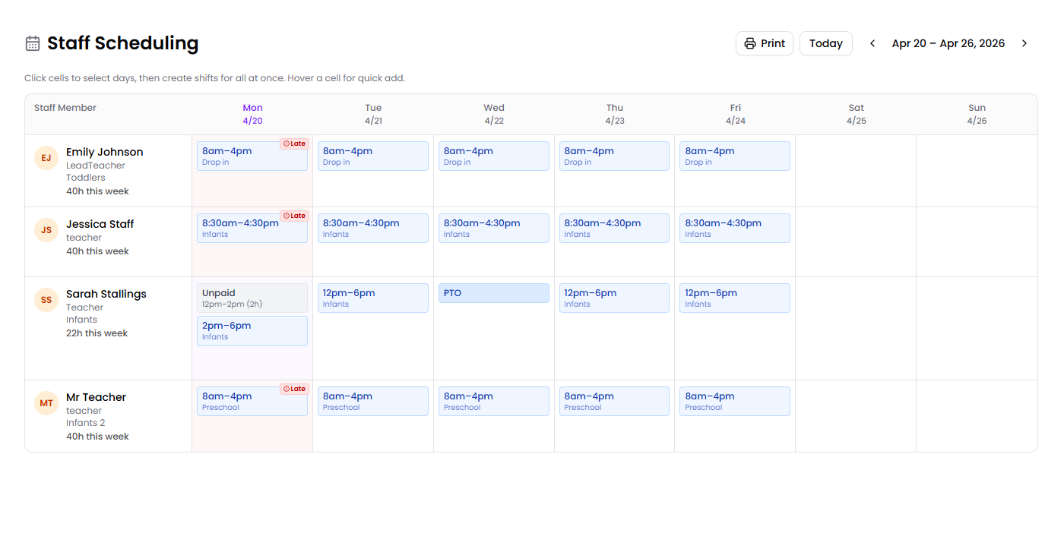Open Sarah Stallings' Tuesday 12pm–6pm shift
The height and width of the screenshot is (555, 1064).
pyautogui.click(x=373, y=298)
